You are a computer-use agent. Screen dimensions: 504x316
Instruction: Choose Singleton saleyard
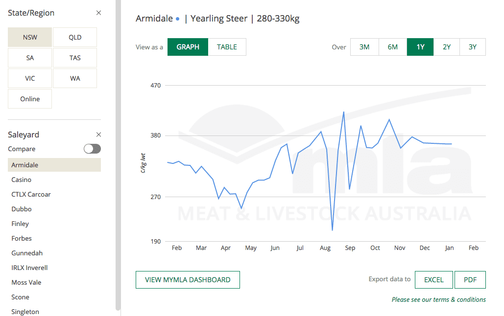(25, 312)
